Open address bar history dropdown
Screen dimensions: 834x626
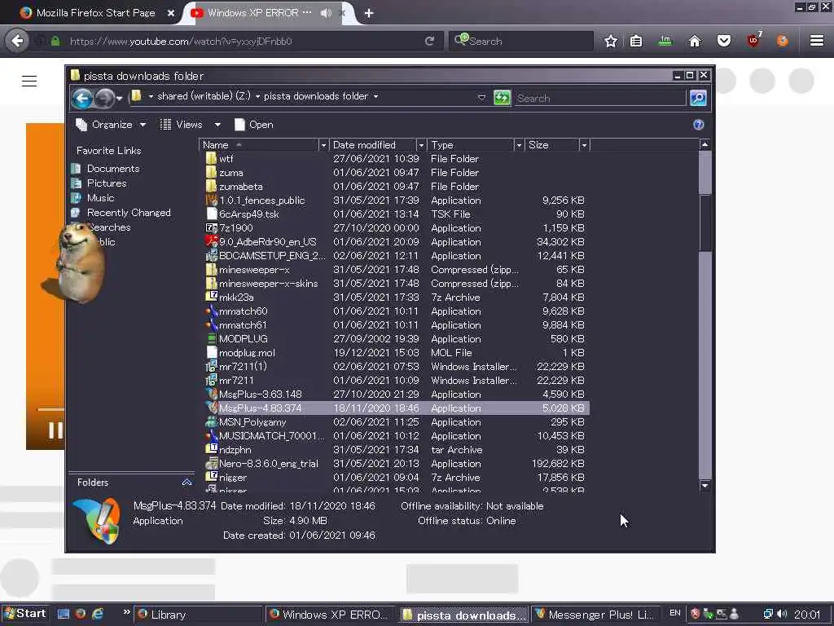click(481, 98)
